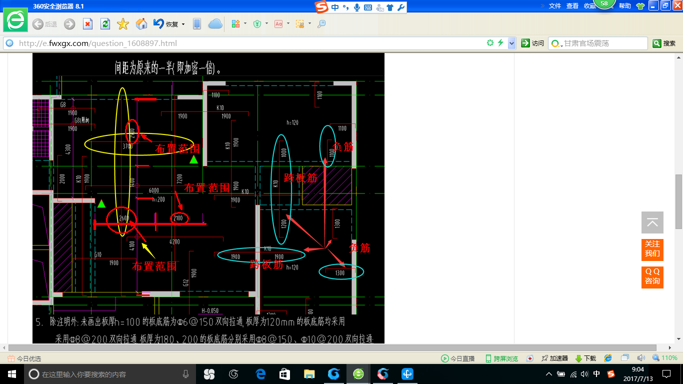Viewport: 683px width, 384px height.
Task: Expand the green shield dropdown arrow
Action: point(266,23)
